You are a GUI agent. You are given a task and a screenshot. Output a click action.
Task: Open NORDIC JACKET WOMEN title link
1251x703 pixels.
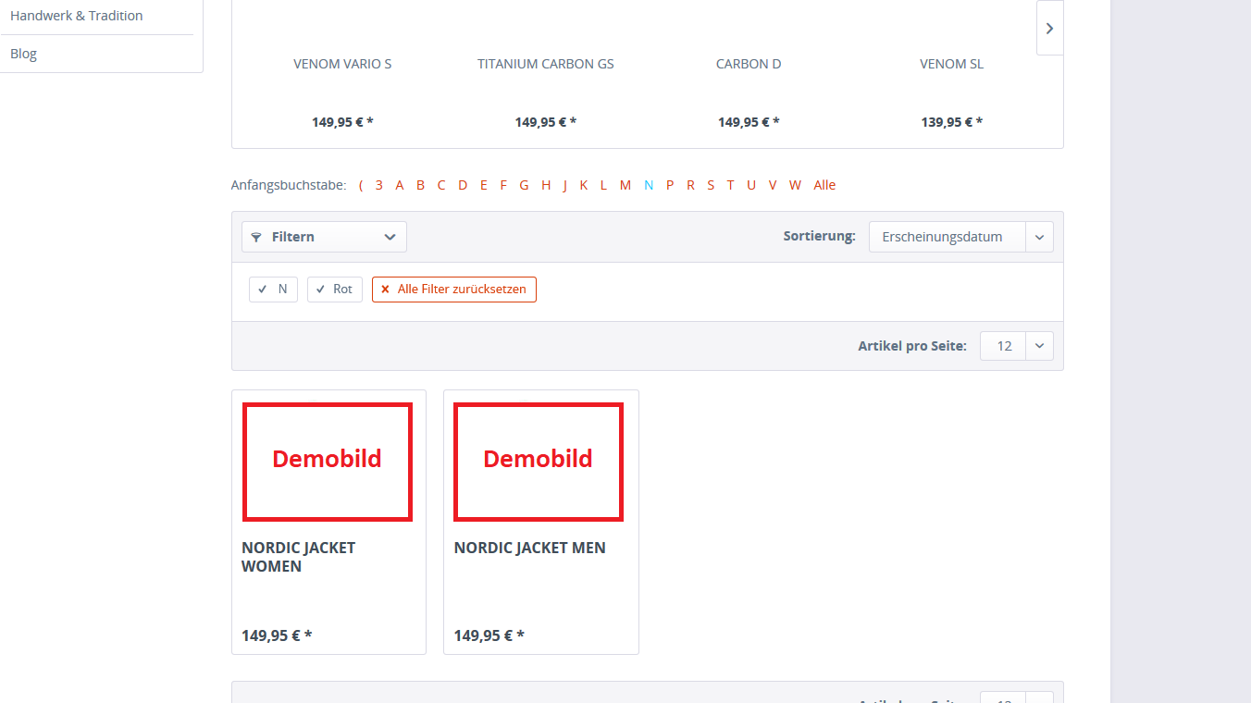click(x=298, y=557)
